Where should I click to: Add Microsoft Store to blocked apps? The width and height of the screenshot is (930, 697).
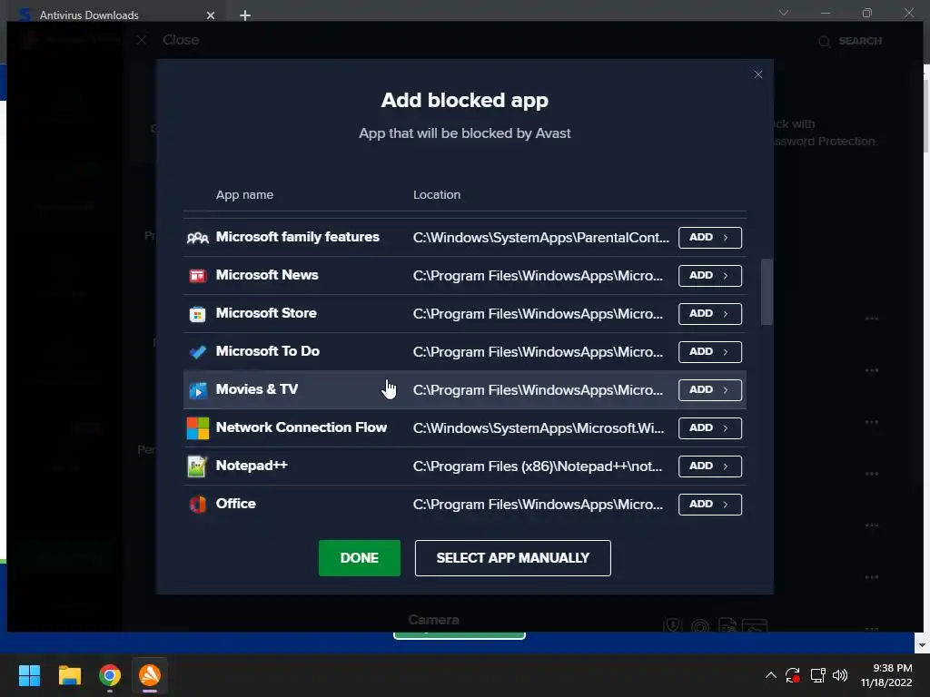[x=710, y=313]
